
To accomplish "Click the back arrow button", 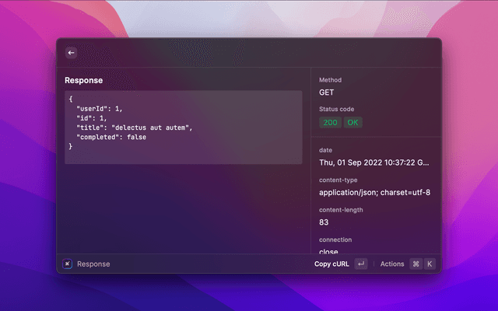I will coord(71,53).
